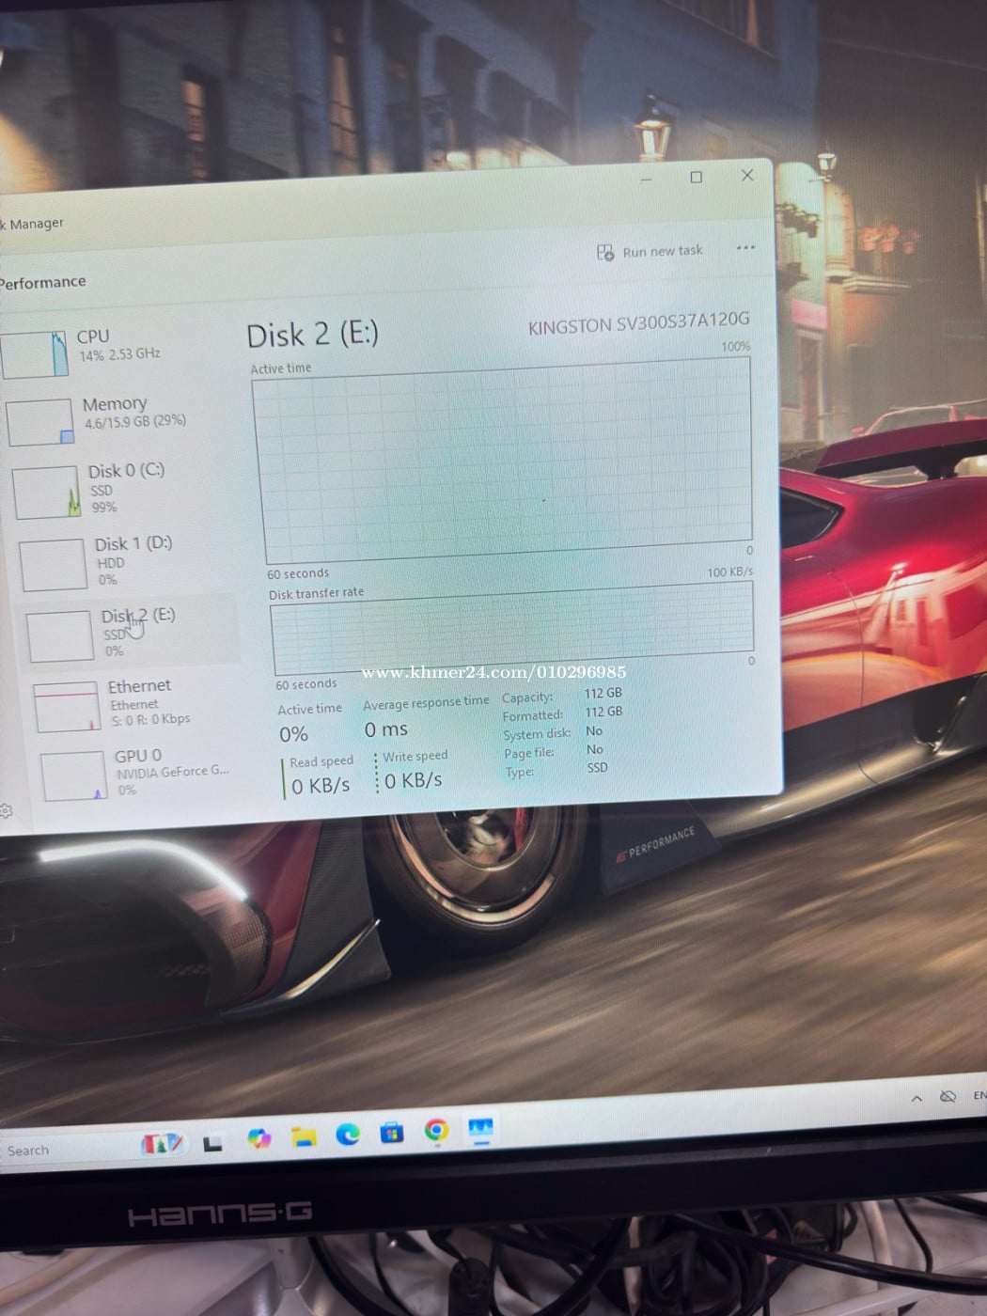Click the Task Manager taskbar icon
The width and height of the screenshot is (987, 1316).
[x=480, y=1128]
